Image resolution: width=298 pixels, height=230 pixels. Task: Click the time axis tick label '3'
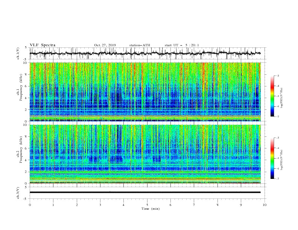tap(100, 205)
